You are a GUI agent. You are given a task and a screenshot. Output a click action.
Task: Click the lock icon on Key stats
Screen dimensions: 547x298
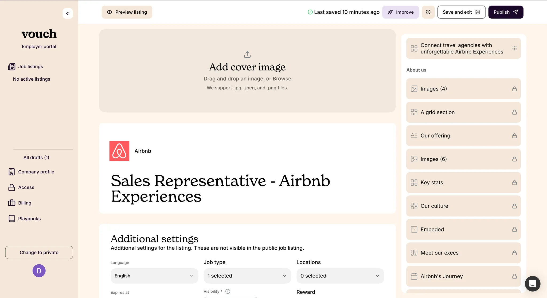pos(514,183)
